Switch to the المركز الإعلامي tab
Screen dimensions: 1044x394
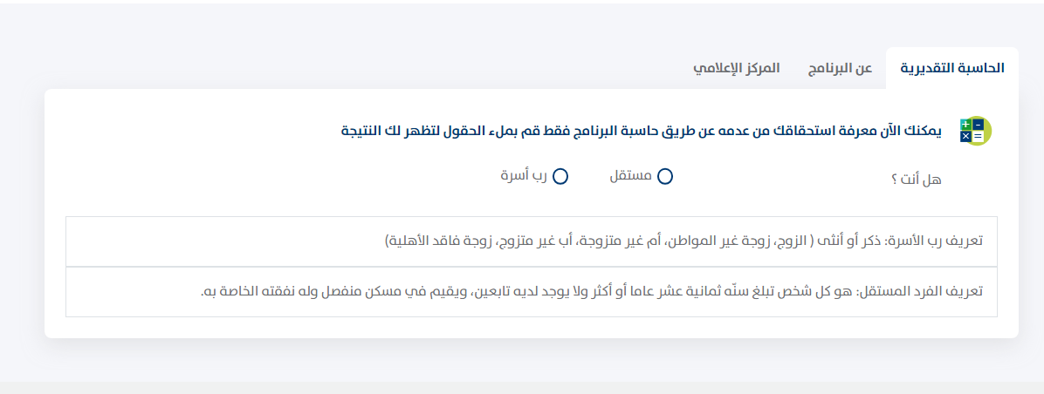736,69
